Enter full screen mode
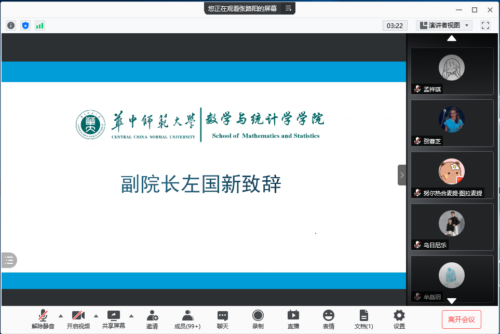 pos(485,25)
